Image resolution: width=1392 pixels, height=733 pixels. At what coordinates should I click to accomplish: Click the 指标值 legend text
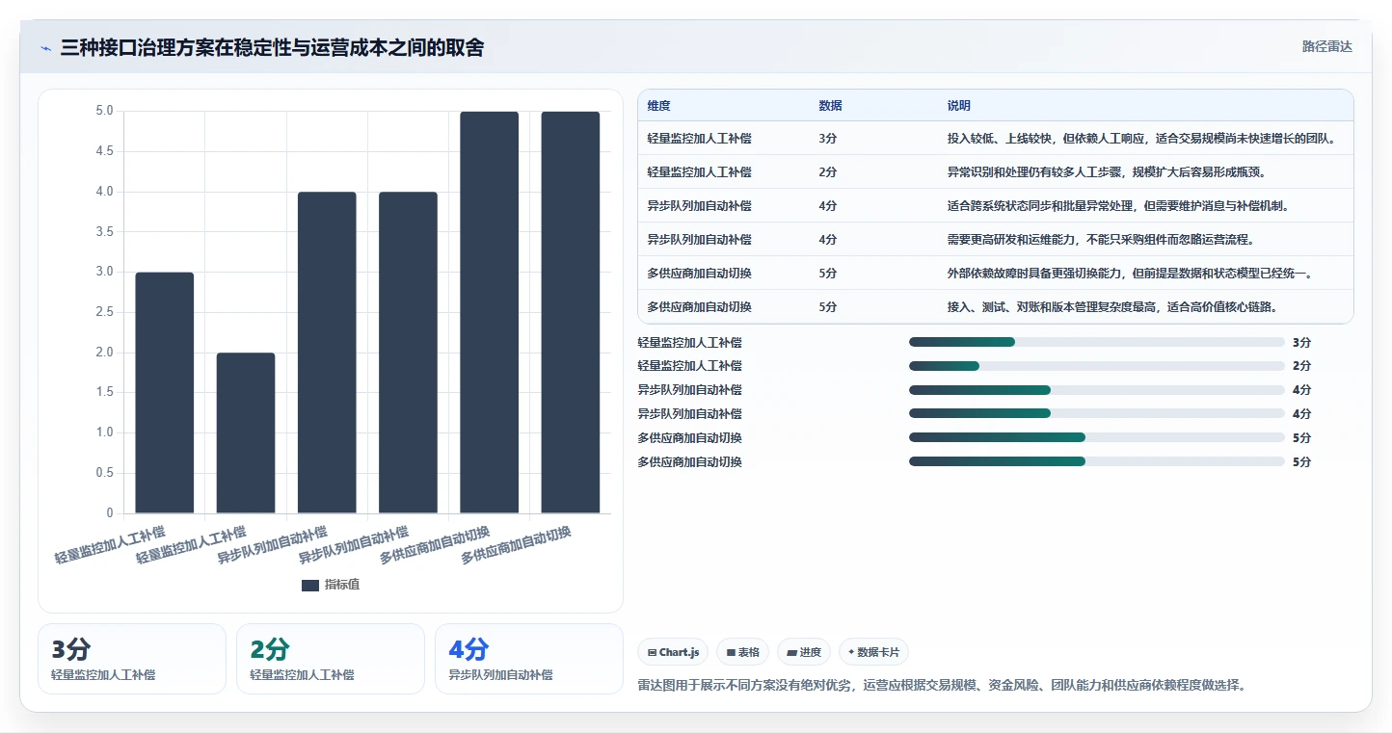click(342, 585)
